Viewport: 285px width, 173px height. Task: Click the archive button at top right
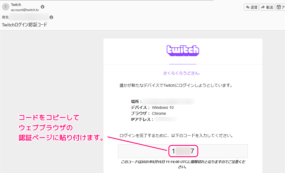pyautogui.click(x=280, y=7)
